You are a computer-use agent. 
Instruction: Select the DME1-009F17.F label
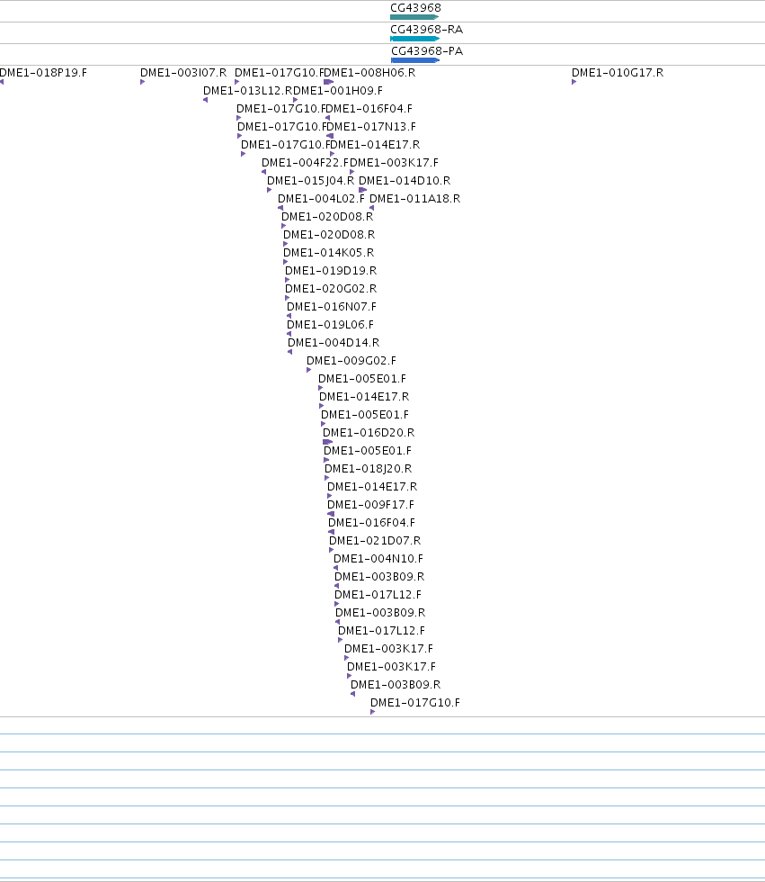370,505
